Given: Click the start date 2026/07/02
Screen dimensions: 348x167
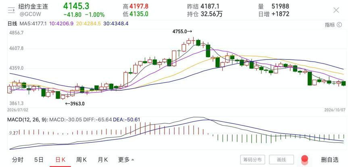Looking at the screenshot, I should (17, 110).
